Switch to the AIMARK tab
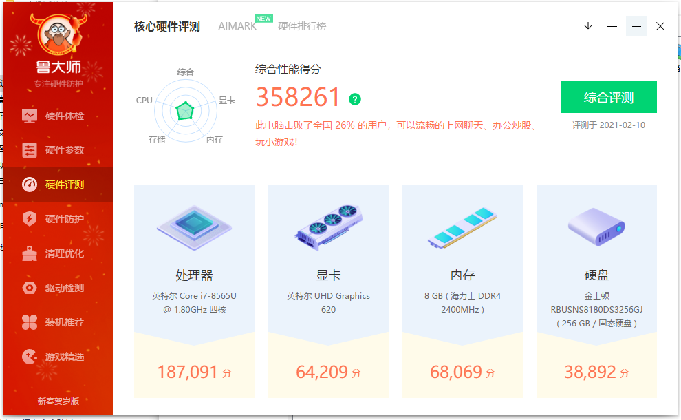Screen dimensions: 681x420 [237, 26]
